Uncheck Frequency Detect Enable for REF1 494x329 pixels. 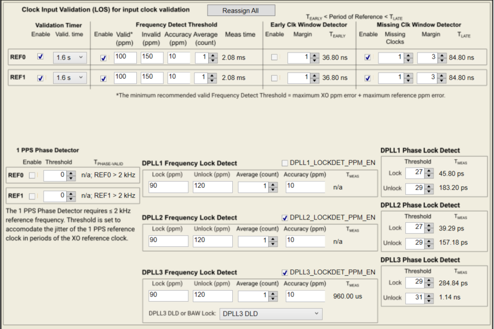tap(102, 78)
